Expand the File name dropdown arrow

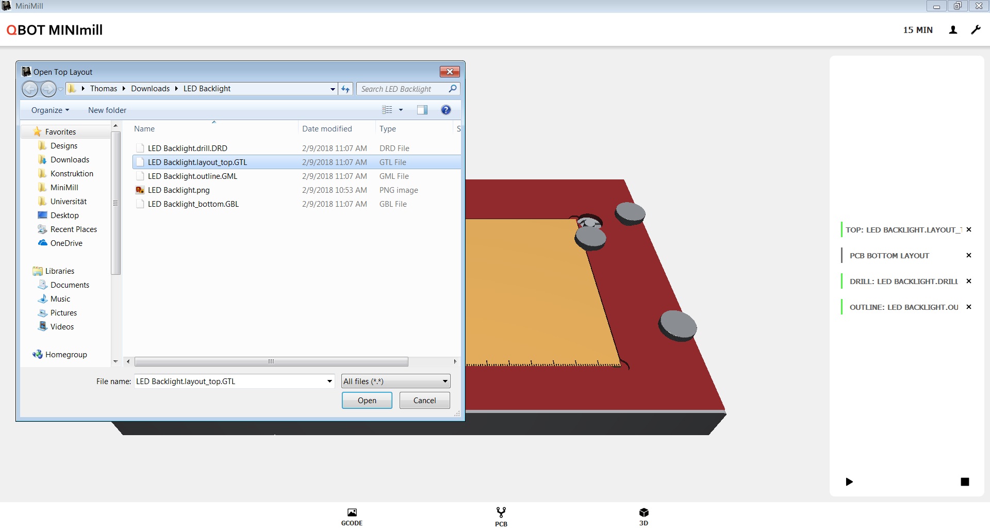pyautogui.click(x=329, y=382)
